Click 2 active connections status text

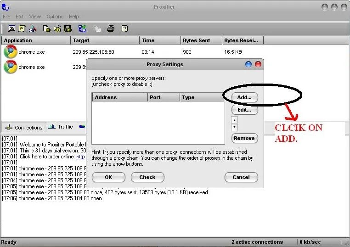coord(257,242)
